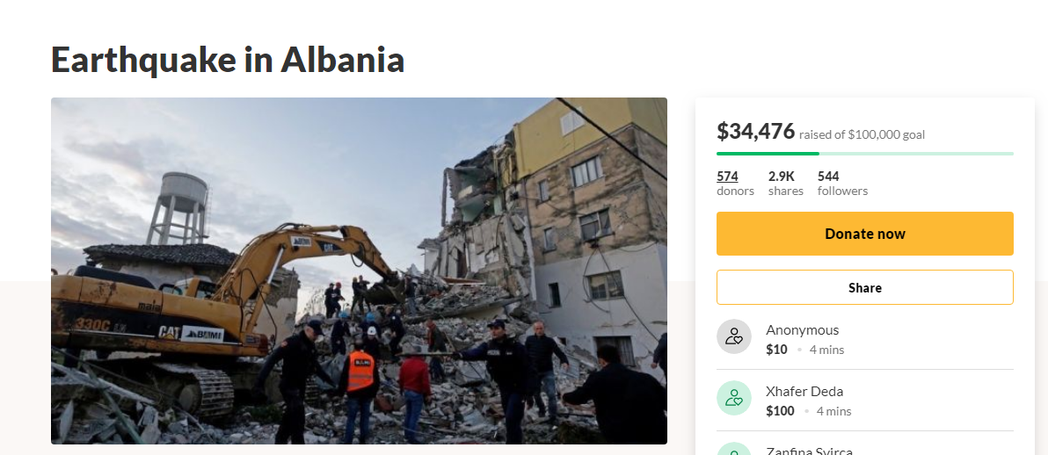1048x455 pixels.
Task: Click Xhafer Deda's green donor icon
Action: click(x=734, y=398)
